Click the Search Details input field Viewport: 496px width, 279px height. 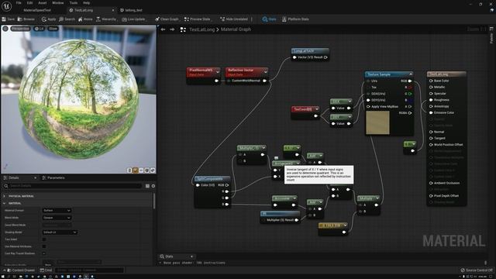point(75,186)
